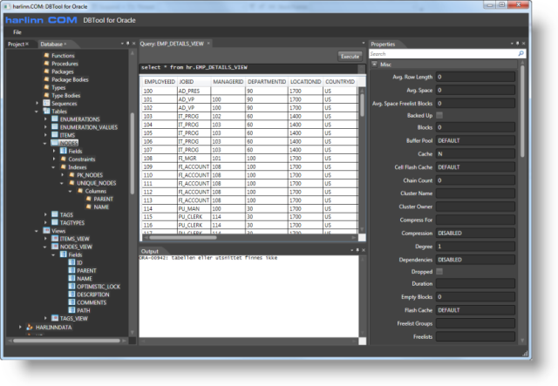Click the Buffer Pool value field

pyautogui.click(x=475, y=140)
